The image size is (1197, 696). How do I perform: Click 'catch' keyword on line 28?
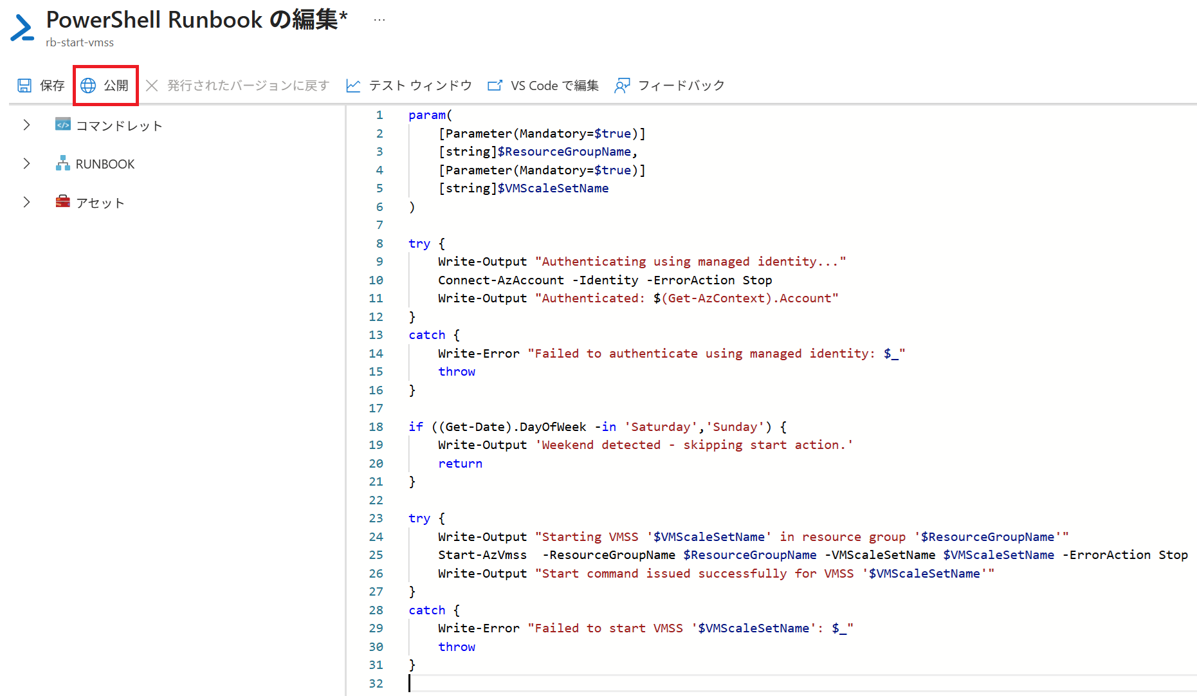427,610
